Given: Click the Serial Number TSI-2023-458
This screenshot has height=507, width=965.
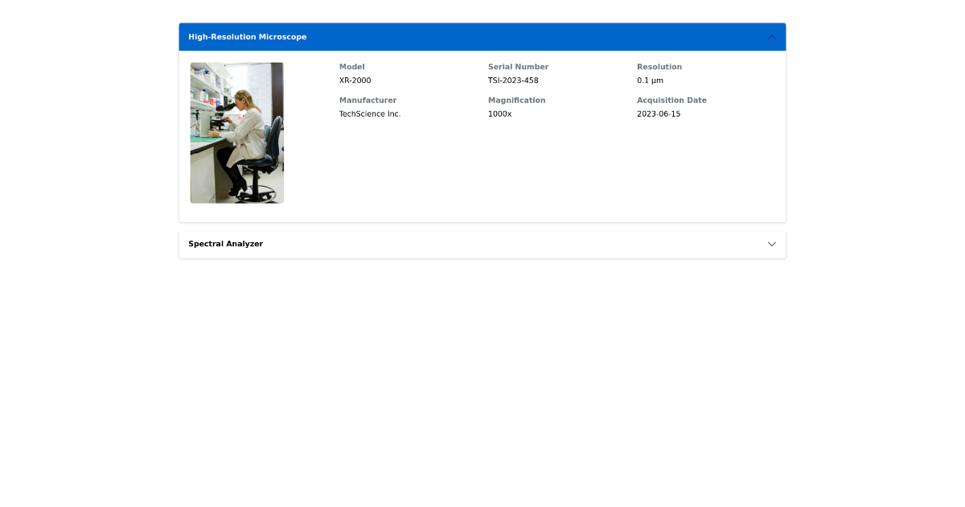Looking at the screenshot, I should tap(513, 80).
